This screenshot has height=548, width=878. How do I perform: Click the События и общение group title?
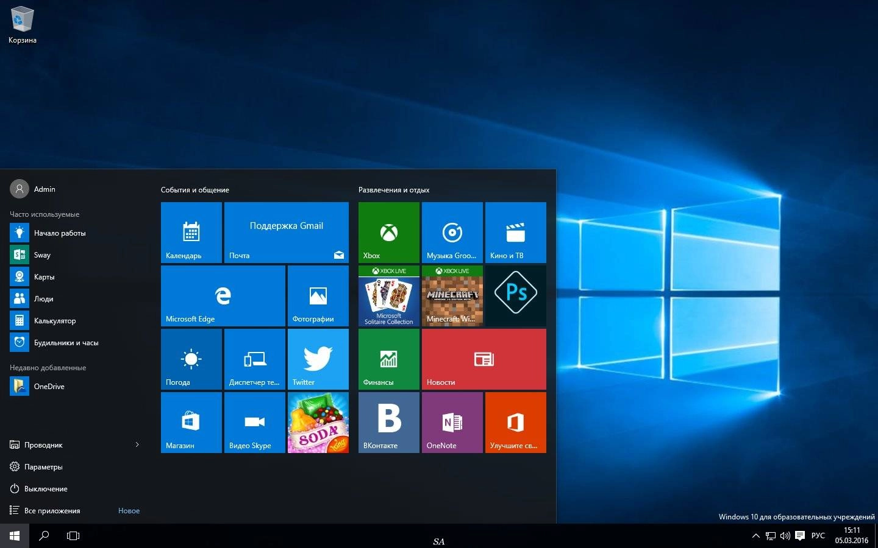[x=195, y=190]
